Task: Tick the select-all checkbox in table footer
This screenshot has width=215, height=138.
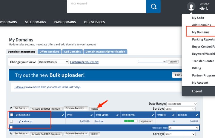Action: point(11,128)
